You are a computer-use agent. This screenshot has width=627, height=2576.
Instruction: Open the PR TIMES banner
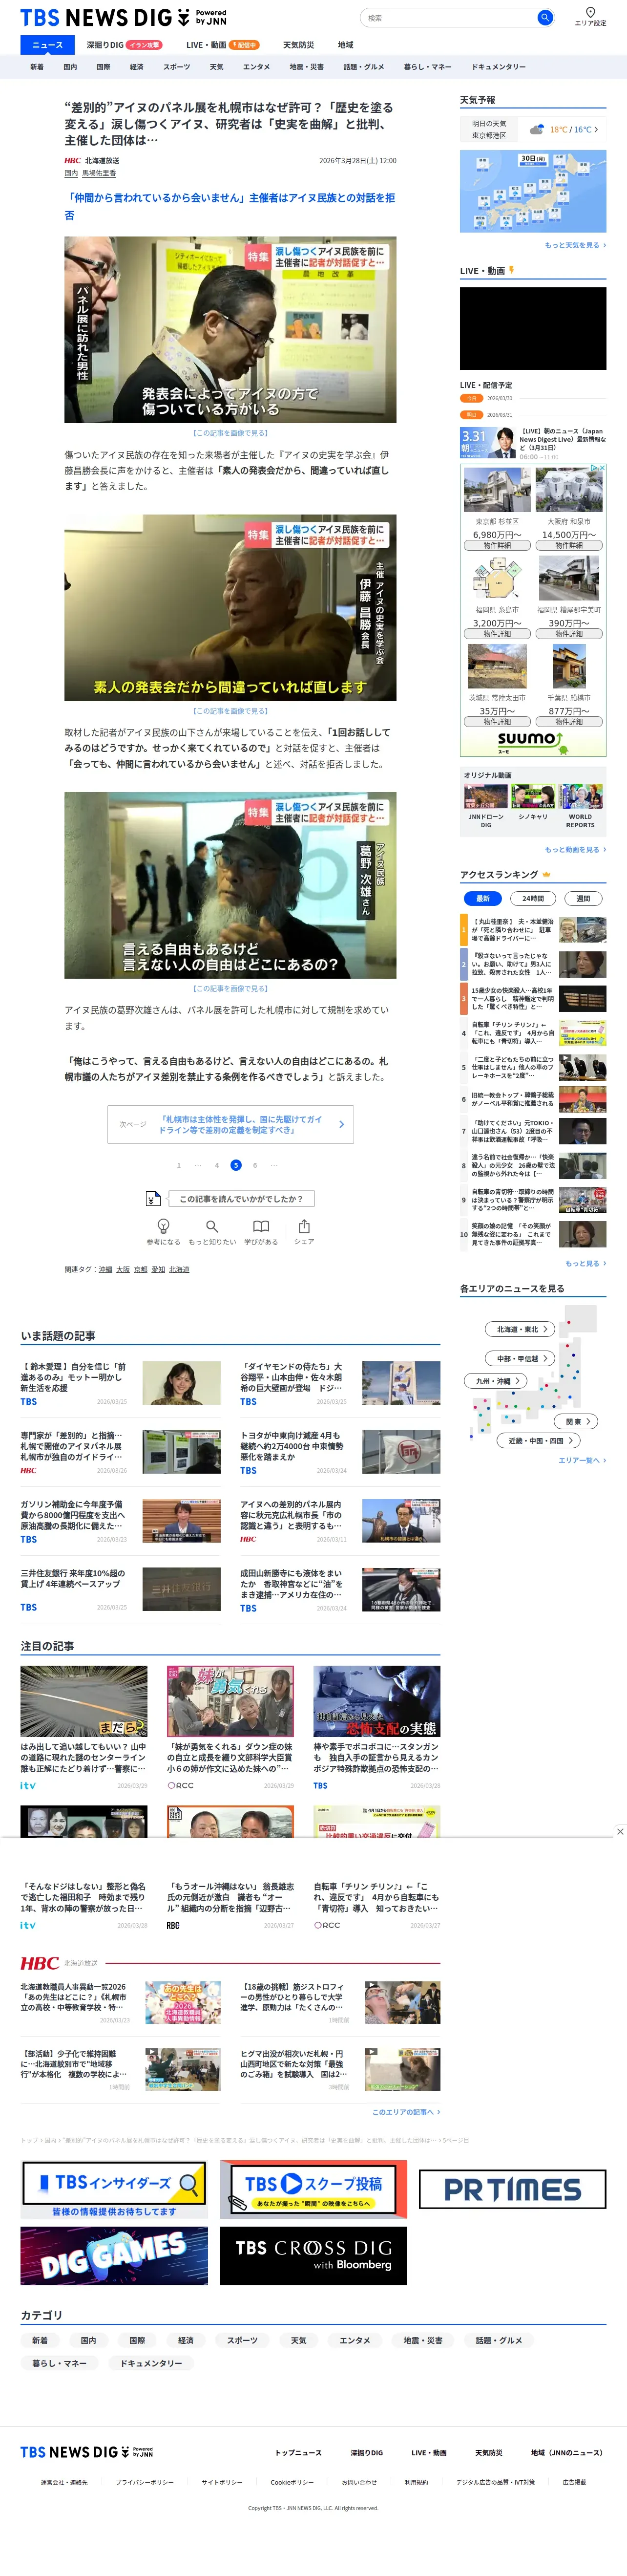pos(512,2189)
